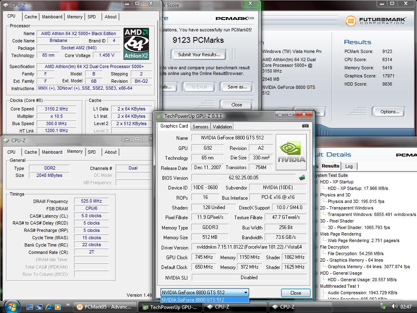Close the PCMark score dialog with Close button
The height and width of the screenshot is (313, 417).
[237, 105]
